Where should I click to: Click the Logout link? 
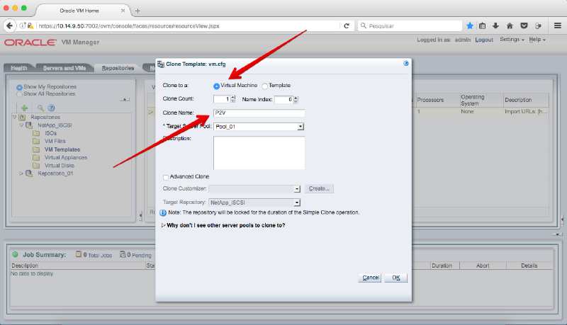coord(484,40)
